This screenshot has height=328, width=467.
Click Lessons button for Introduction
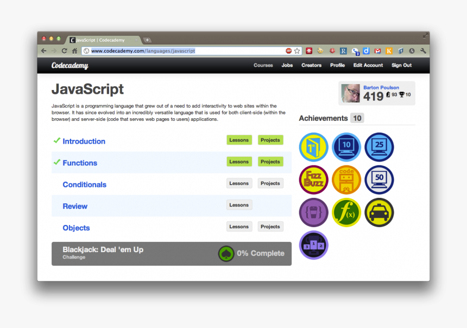(239, 140)
